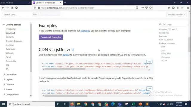Toggle reader view icon in address bar
The image size is (191, 107).
click(x=137, y=8)
